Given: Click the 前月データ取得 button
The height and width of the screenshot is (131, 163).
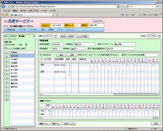Looking at the screenshot, I should [67, 36].
